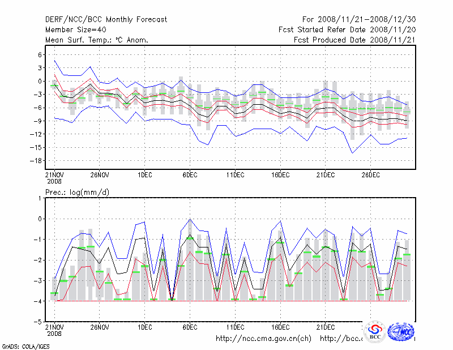Click 21NOV 2008 label under precipitation chart
Screen dimensions: 453x350
click(x=54, y=330)
